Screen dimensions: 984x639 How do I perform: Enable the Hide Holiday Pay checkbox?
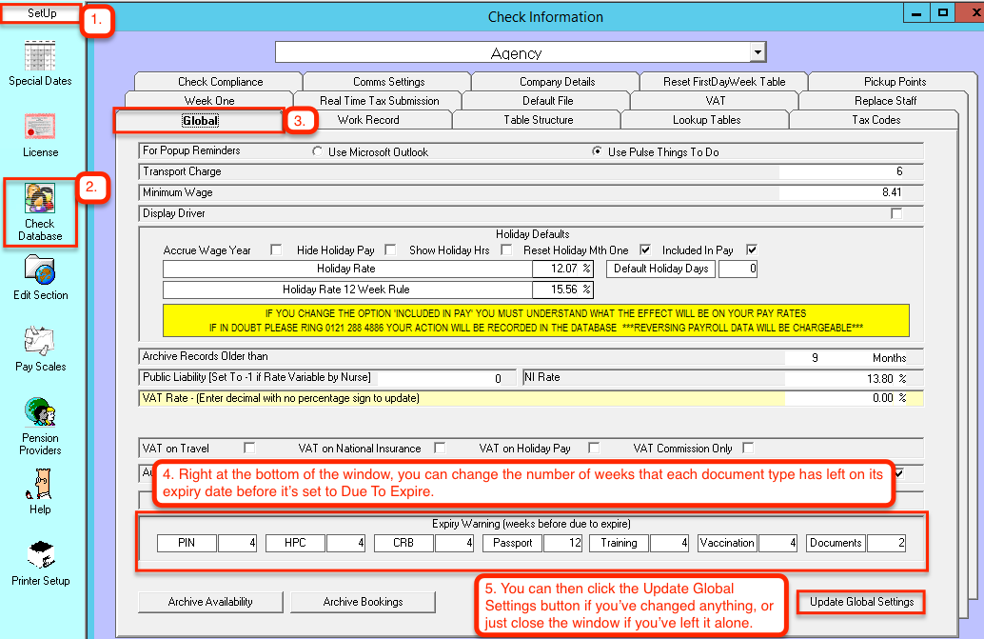[390, 250]
